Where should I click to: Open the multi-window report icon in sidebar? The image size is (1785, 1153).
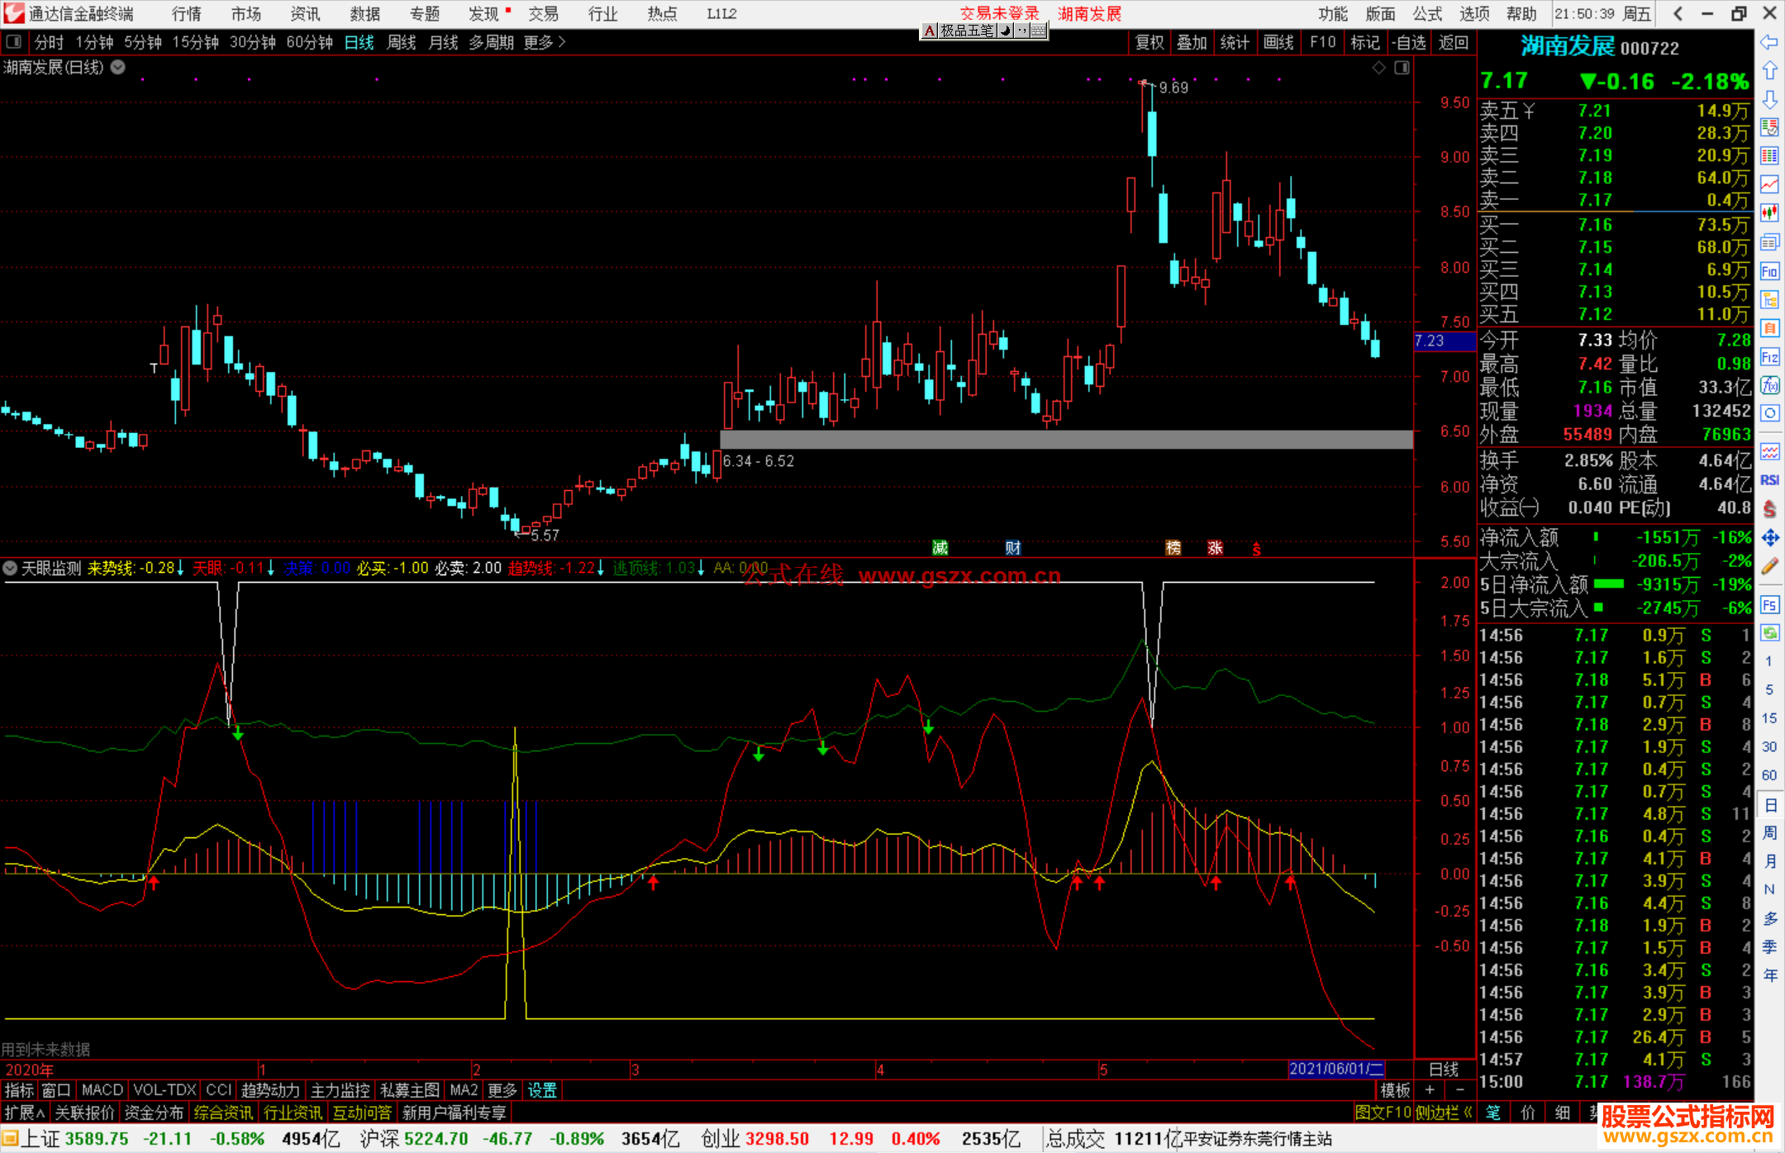(x=1769, y=242)
